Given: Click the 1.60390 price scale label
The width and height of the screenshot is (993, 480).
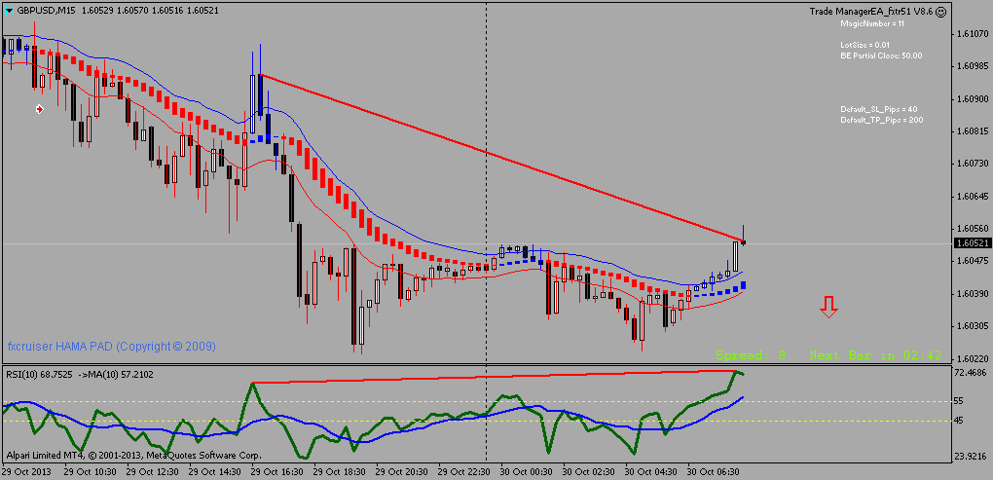Looking at the screenshot, I should [x=971, y=293].
